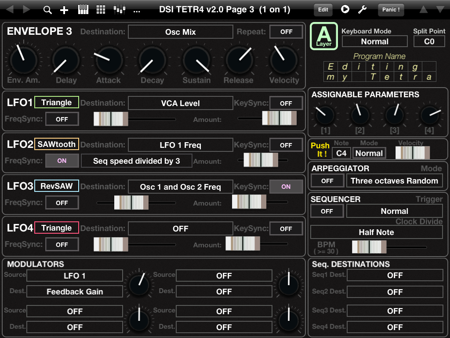
Task: Click the Layer A icon
Action: tap(323, 36)
